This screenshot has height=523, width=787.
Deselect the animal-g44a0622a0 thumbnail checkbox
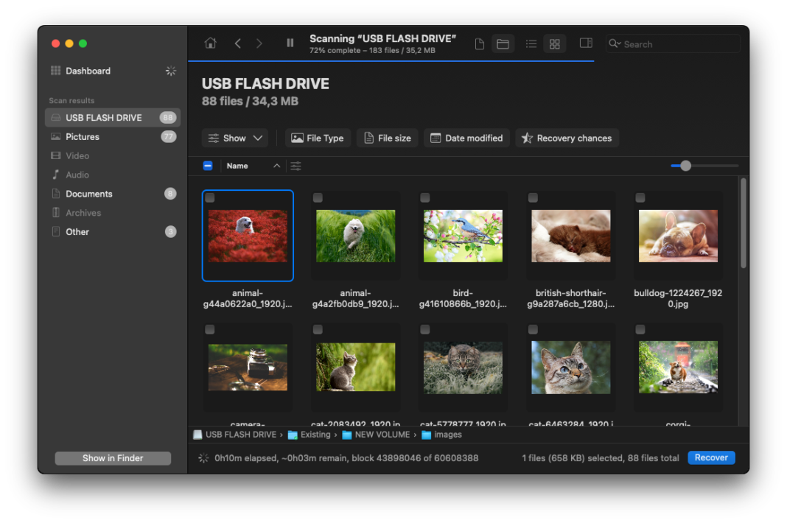[x=209, y=197]
